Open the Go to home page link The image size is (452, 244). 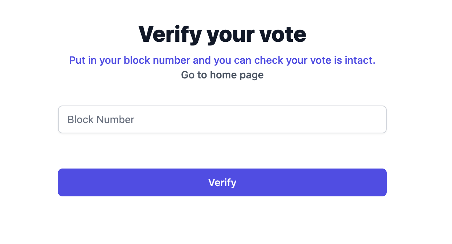tap(222, 75)
